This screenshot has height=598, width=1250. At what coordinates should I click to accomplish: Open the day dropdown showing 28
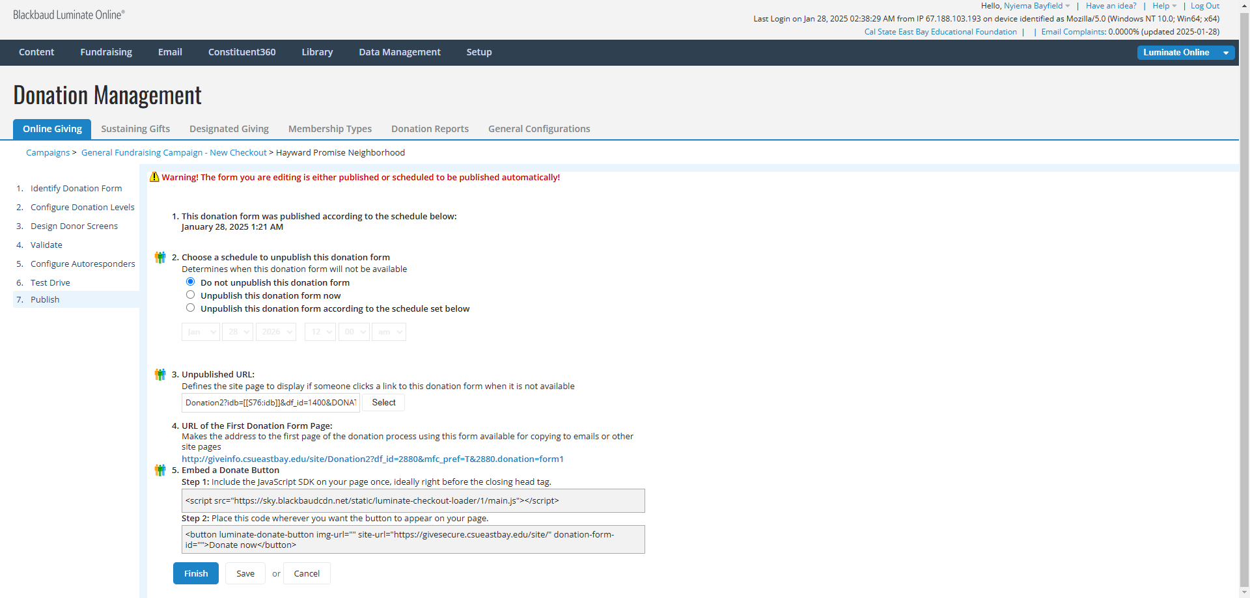click(238, 332)
